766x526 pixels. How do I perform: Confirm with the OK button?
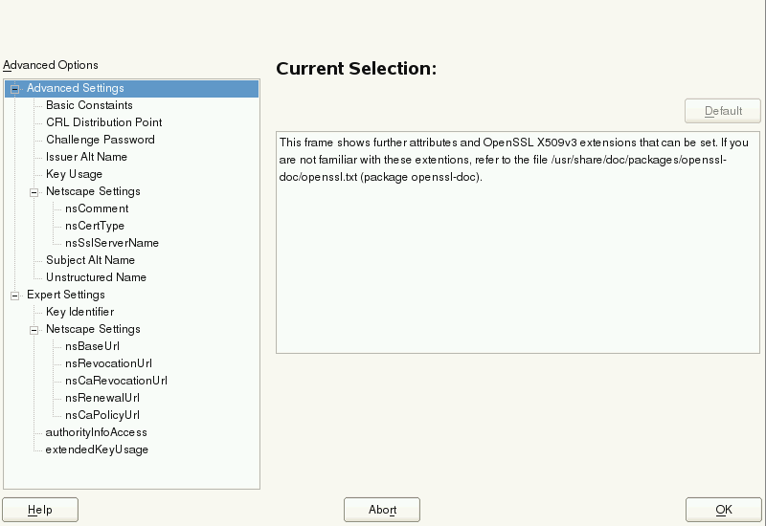(x=723, y=510)
